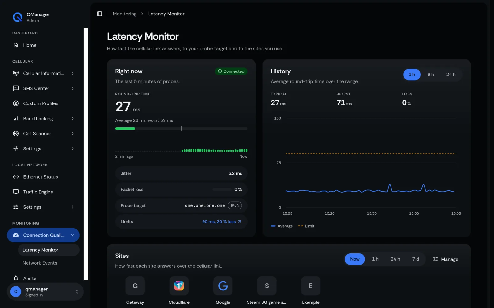Image resolution: width=494 pixels, height=308 pixels.
Task: Expand Cellular Settings chevron
Action: 73,148
